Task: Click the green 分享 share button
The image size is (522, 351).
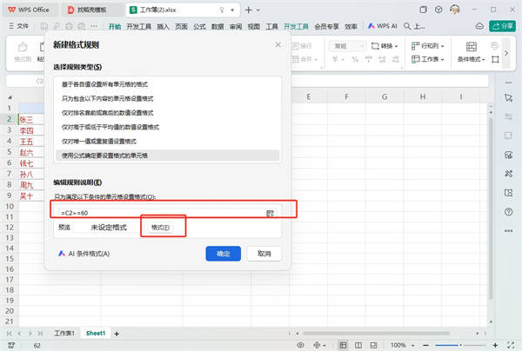Action: point(502,26)
